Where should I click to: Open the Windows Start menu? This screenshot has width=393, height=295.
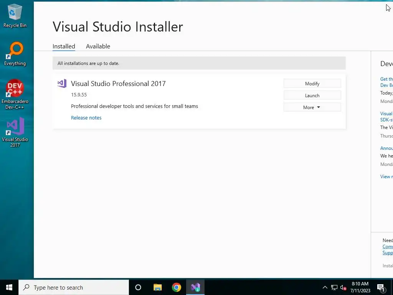[x=9, y=287]
